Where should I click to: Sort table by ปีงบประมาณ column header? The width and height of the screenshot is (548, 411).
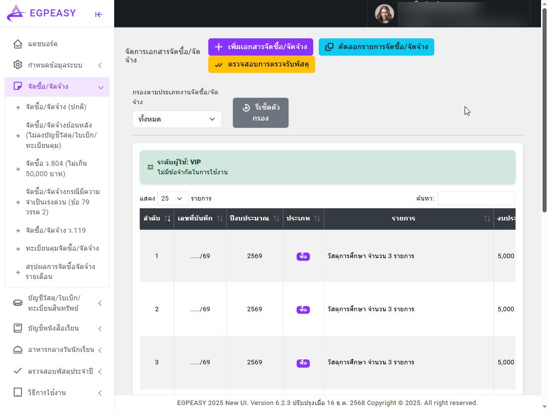254,218
